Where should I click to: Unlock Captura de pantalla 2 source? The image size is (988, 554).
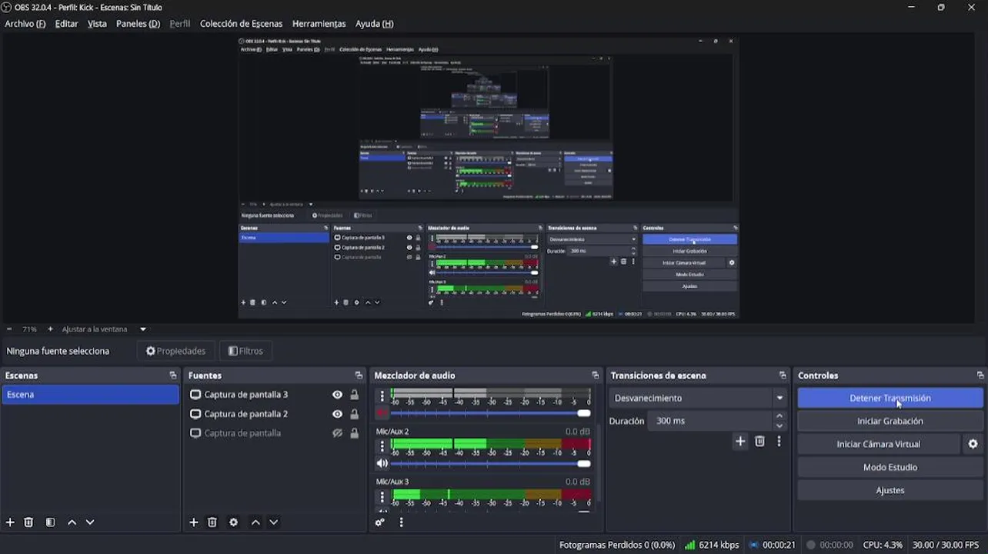(354, 414)
